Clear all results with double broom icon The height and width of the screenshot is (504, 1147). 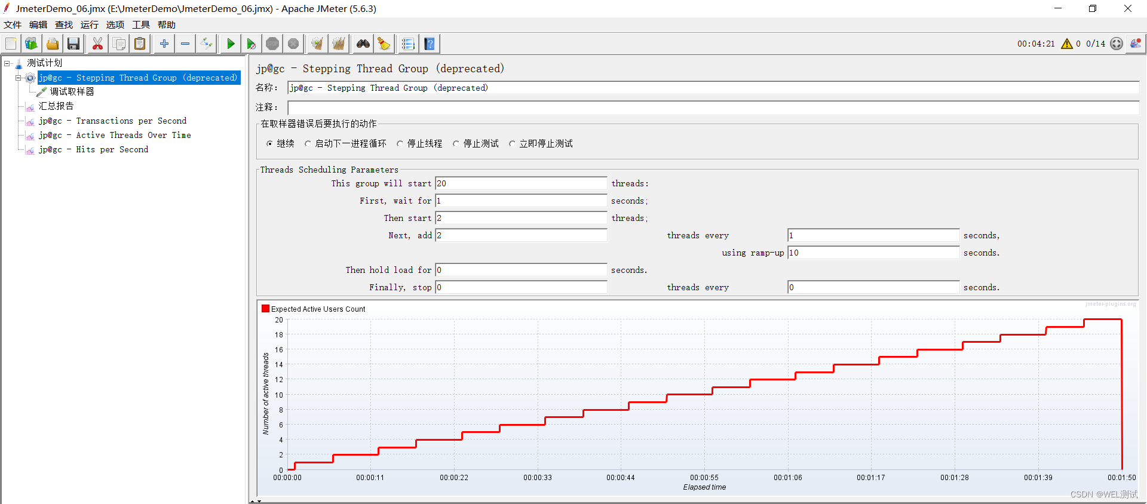coord(339,44)
